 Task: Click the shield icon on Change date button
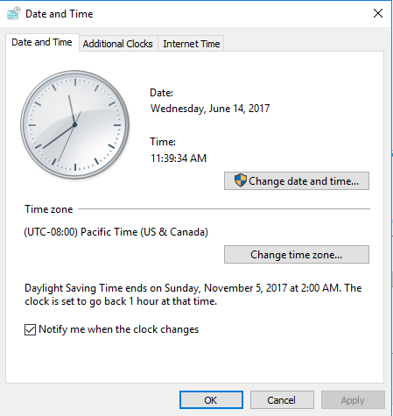pos(241,180)
